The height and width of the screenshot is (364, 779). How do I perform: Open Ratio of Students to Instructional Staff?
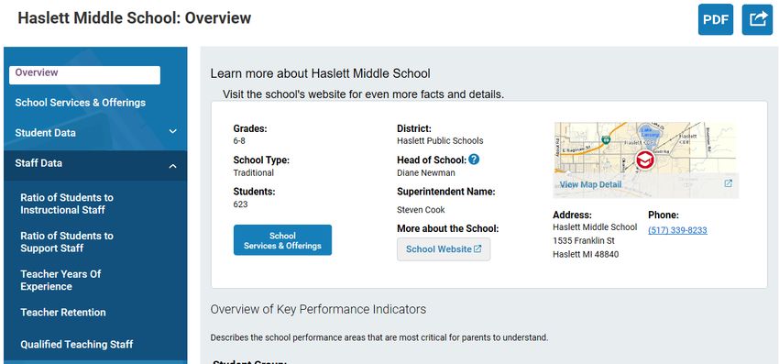point(67,204)
